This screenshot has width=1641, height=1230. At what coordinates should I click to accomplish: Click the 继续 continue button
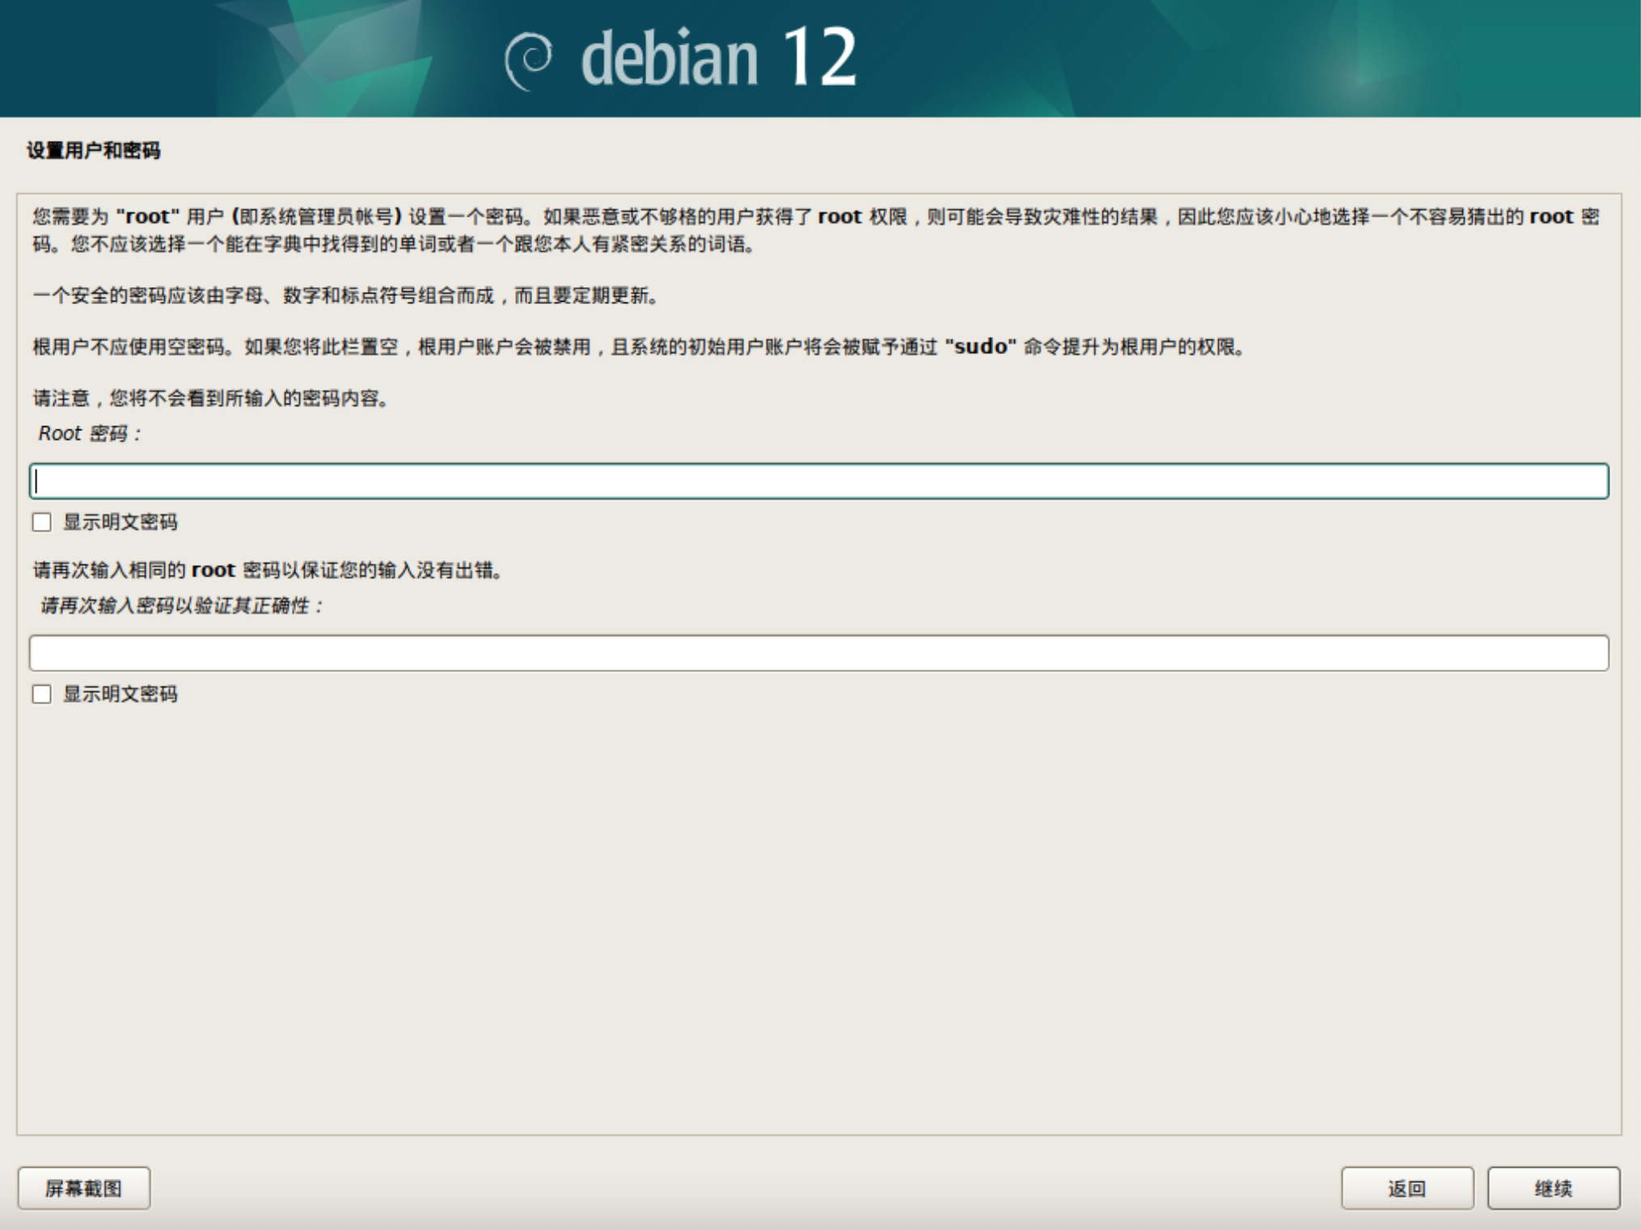coord(1553,1188)
